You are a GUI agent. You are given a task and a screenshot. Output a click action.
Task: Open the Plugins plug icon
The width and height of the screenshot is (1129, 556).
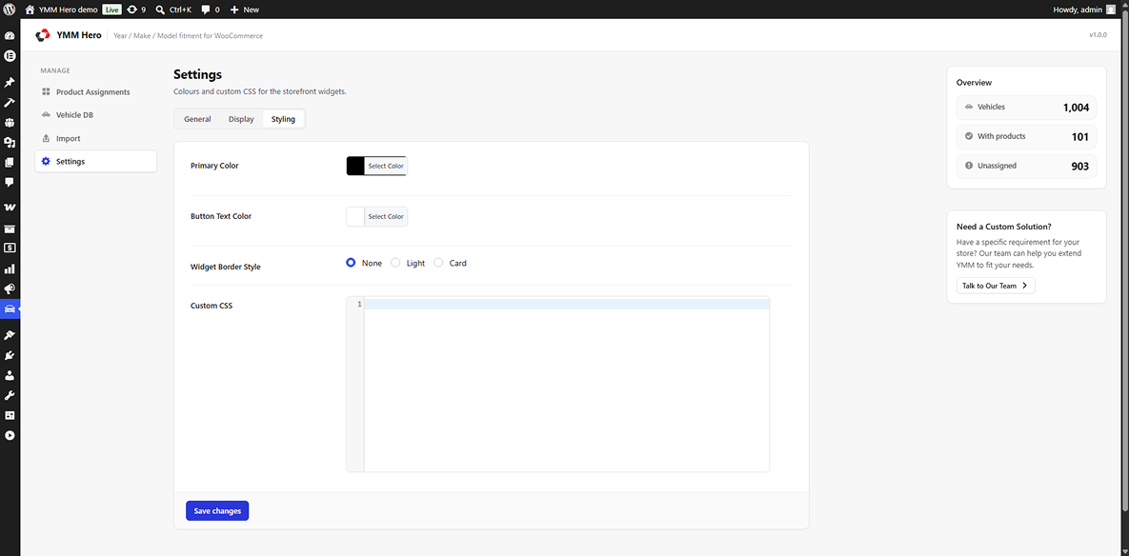tap(10, 355)
